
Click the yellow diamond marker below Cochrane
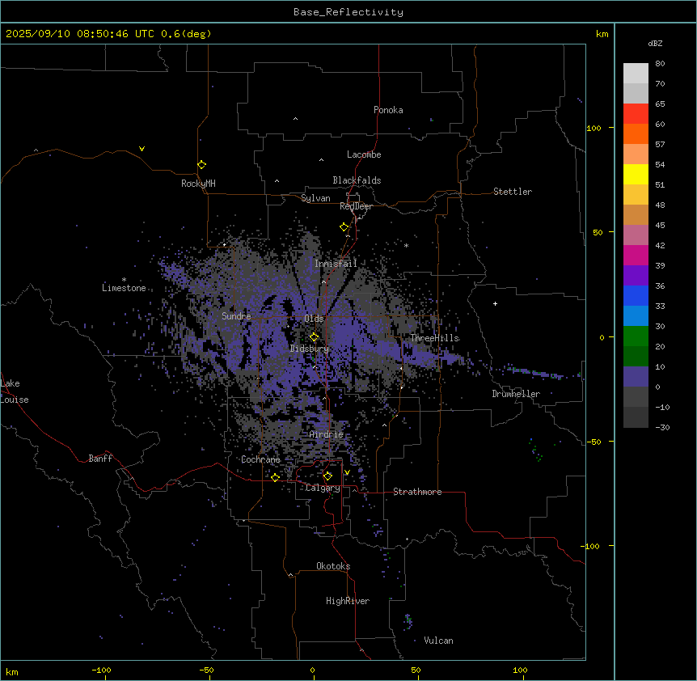tap(276, 477)
